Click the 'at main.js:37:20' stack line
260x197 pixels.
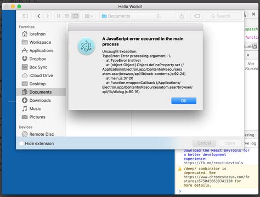120,78
